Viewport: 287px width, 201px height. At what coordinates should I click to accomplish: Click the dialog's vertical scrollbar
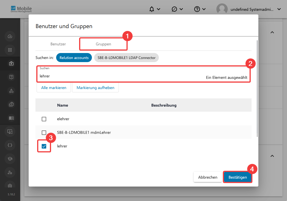click(257, 88)
